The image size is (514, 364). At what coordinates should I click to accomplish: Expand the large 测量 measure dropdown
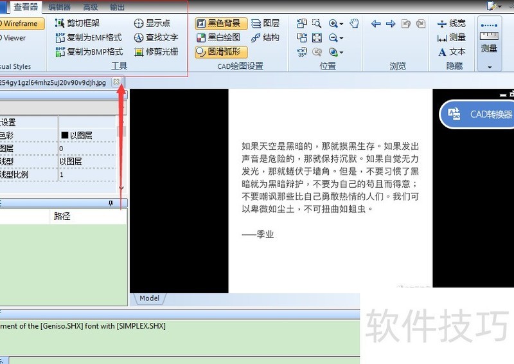click(490, 66)
